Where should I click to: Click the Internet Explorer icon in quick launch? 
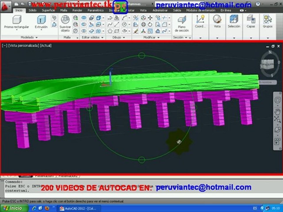coord(34,208)
